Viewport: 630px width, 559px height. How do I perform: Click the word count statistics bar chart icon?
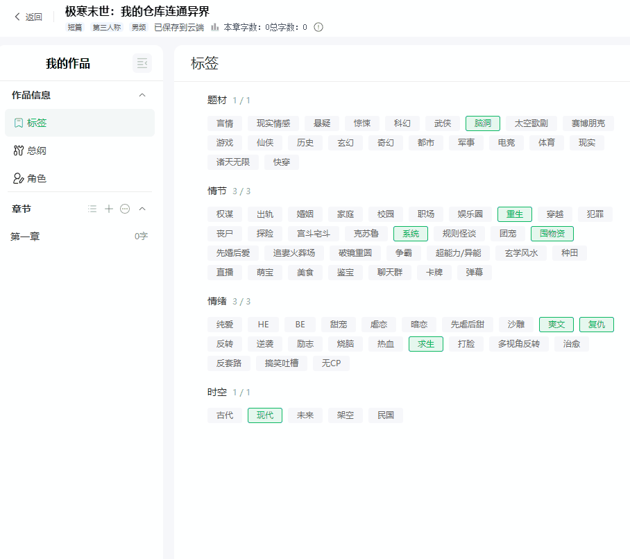[x=215, y=27]
